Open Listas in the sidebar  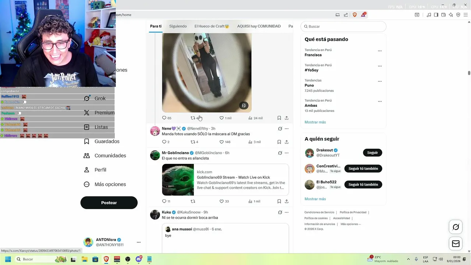pyautogui.click(x=96, y=127)
